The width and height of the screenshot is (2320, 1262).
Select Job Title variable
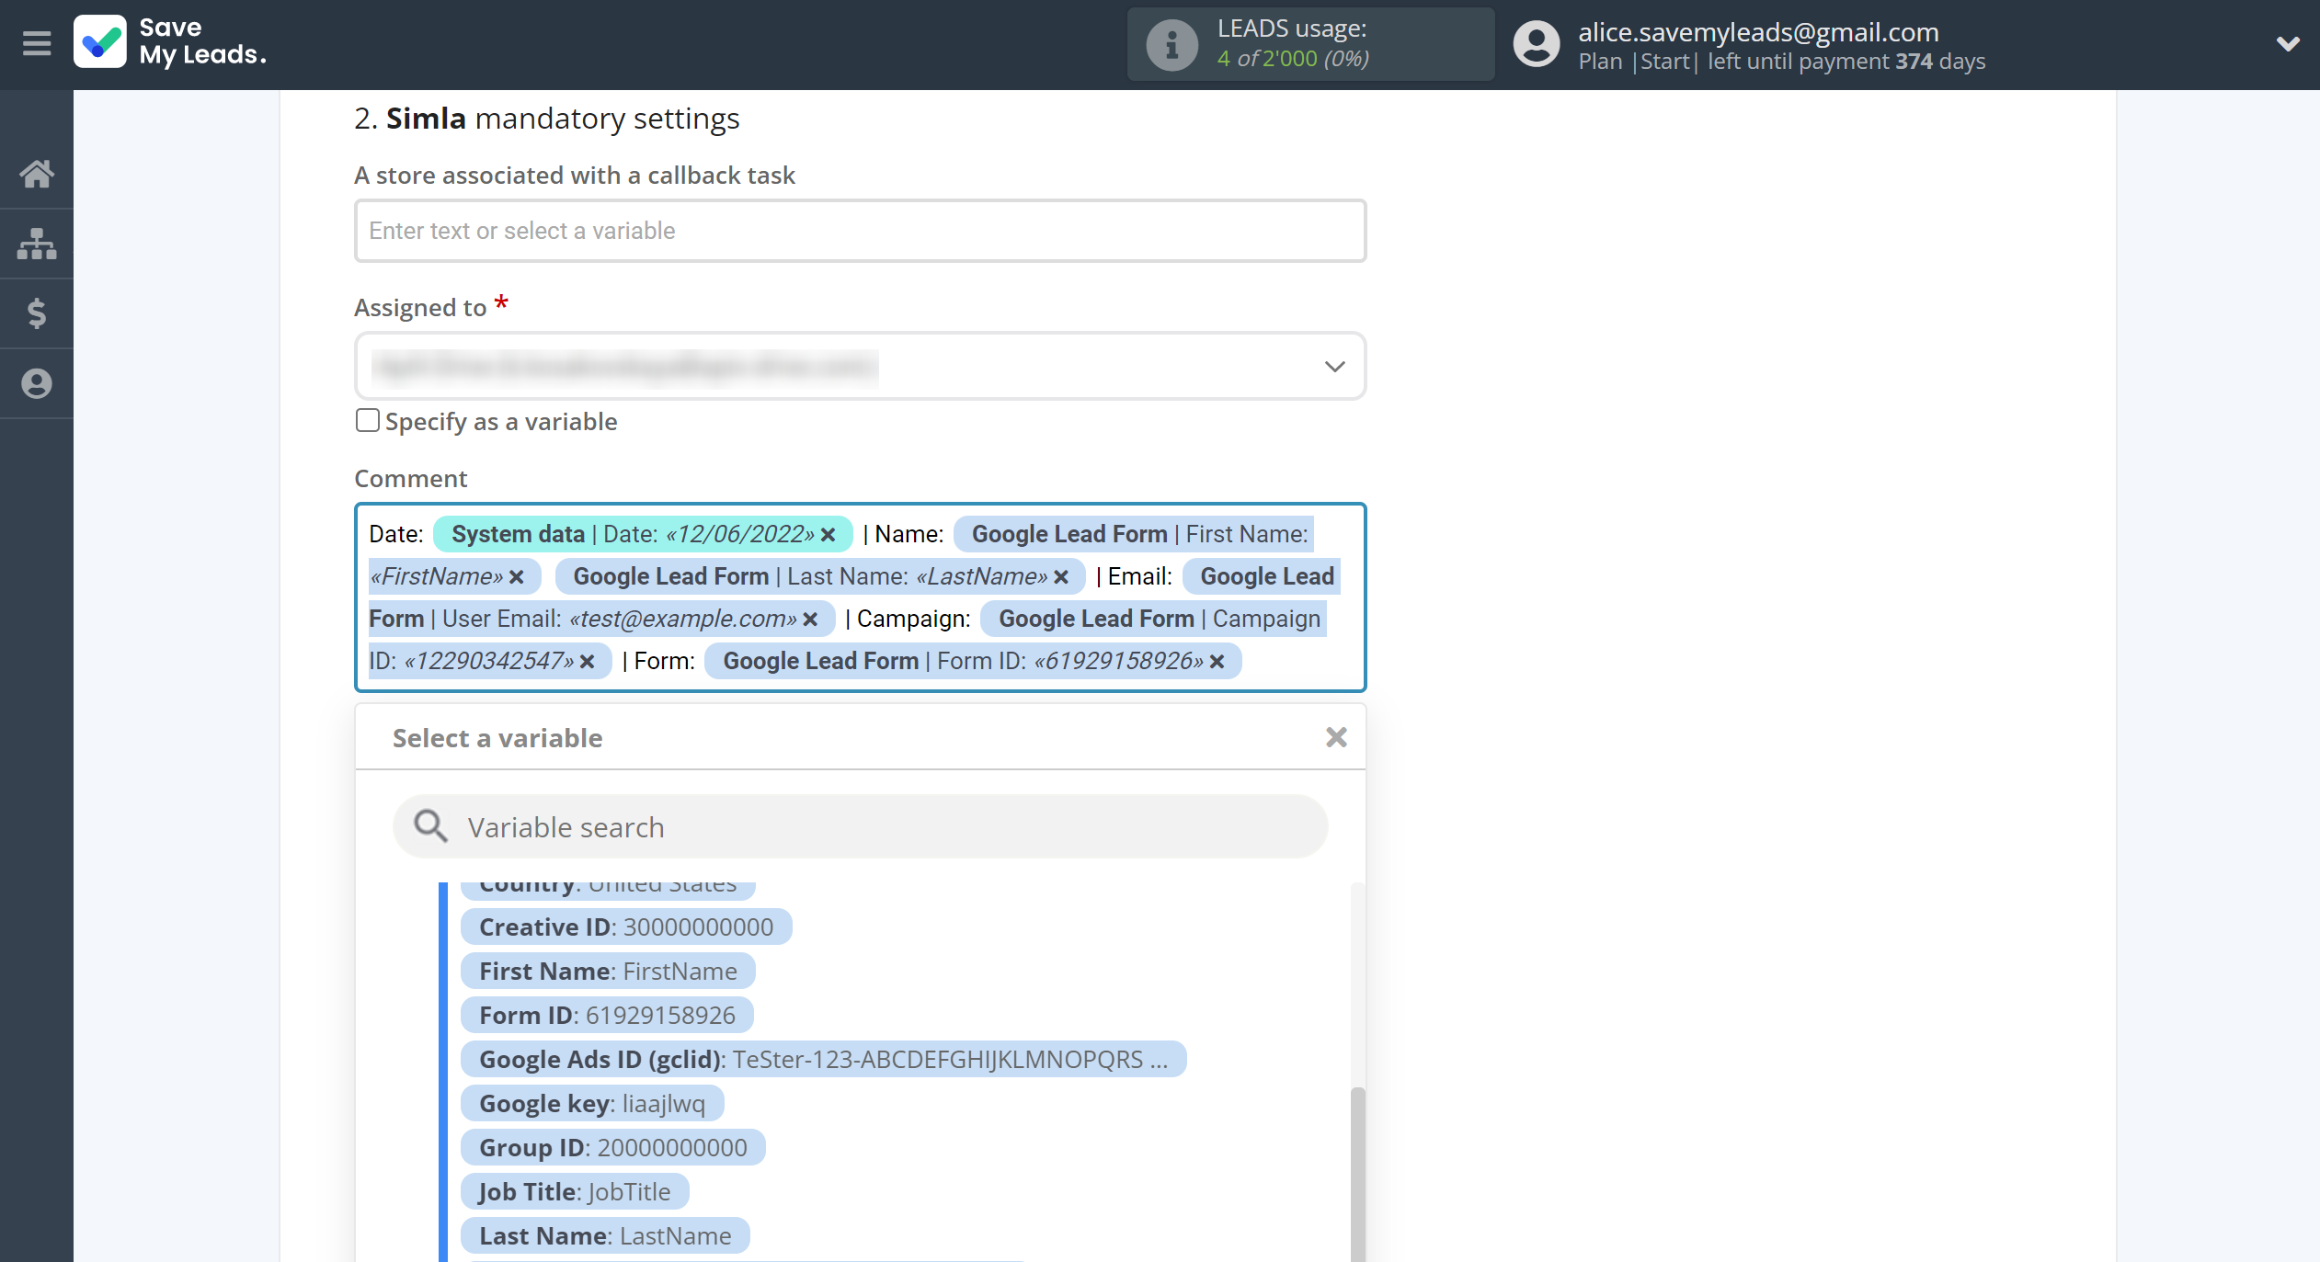pos(575,1191)
